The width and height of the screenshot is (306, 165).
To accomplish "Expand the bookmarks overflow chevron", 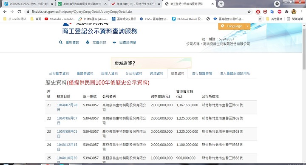I will coord(260,19).
